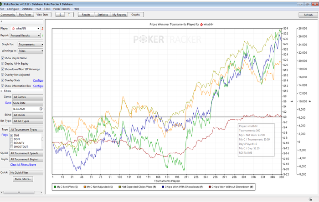Click Clear All Filters Above link

pyautogui.click(x=23, y=165)
